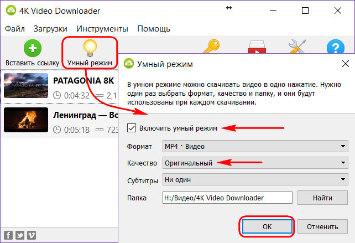355x243 pixels.
Task: Click the golden key activation icon
Action: click(x=211, y=46)
